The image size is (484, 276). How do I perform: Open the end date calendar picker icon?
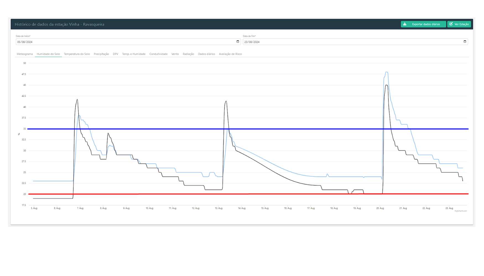[465, 42]
